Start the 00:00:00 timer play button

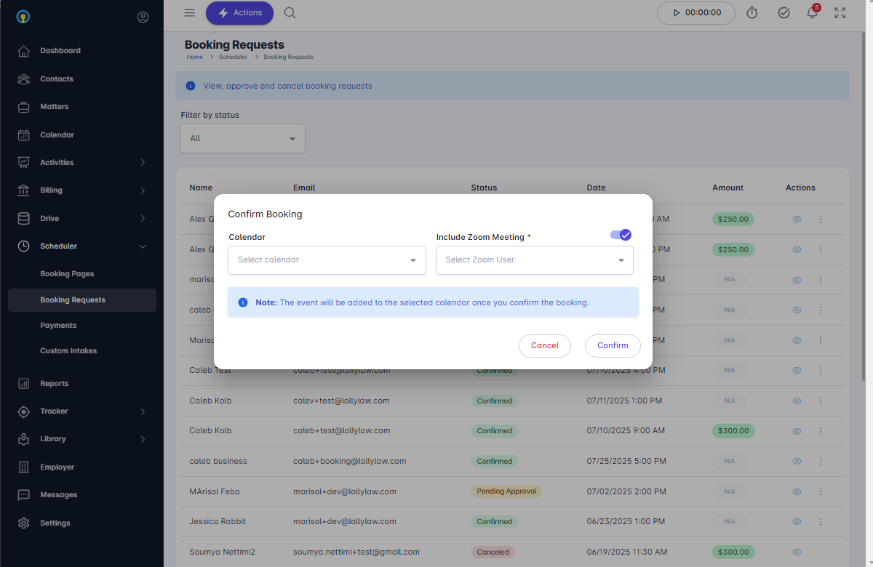tap(676, 13)
